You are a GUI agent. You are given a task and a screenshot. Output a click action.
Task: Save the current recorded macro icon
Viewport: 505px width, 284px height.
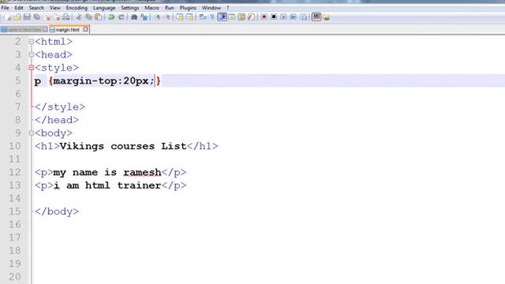pos(304,17)
